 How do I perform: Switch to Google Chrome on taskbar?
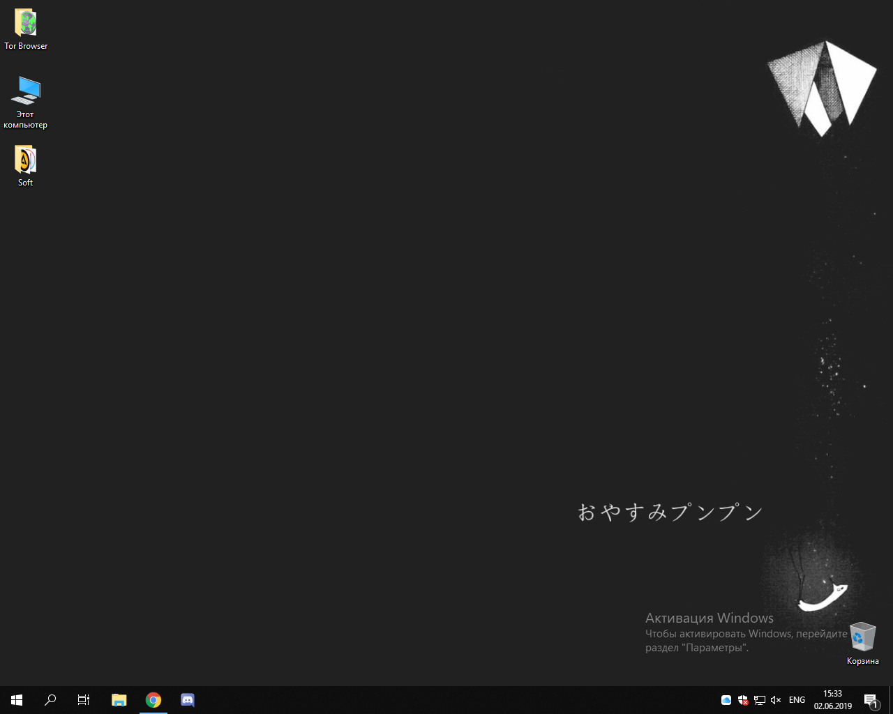[x=153, y=700]
